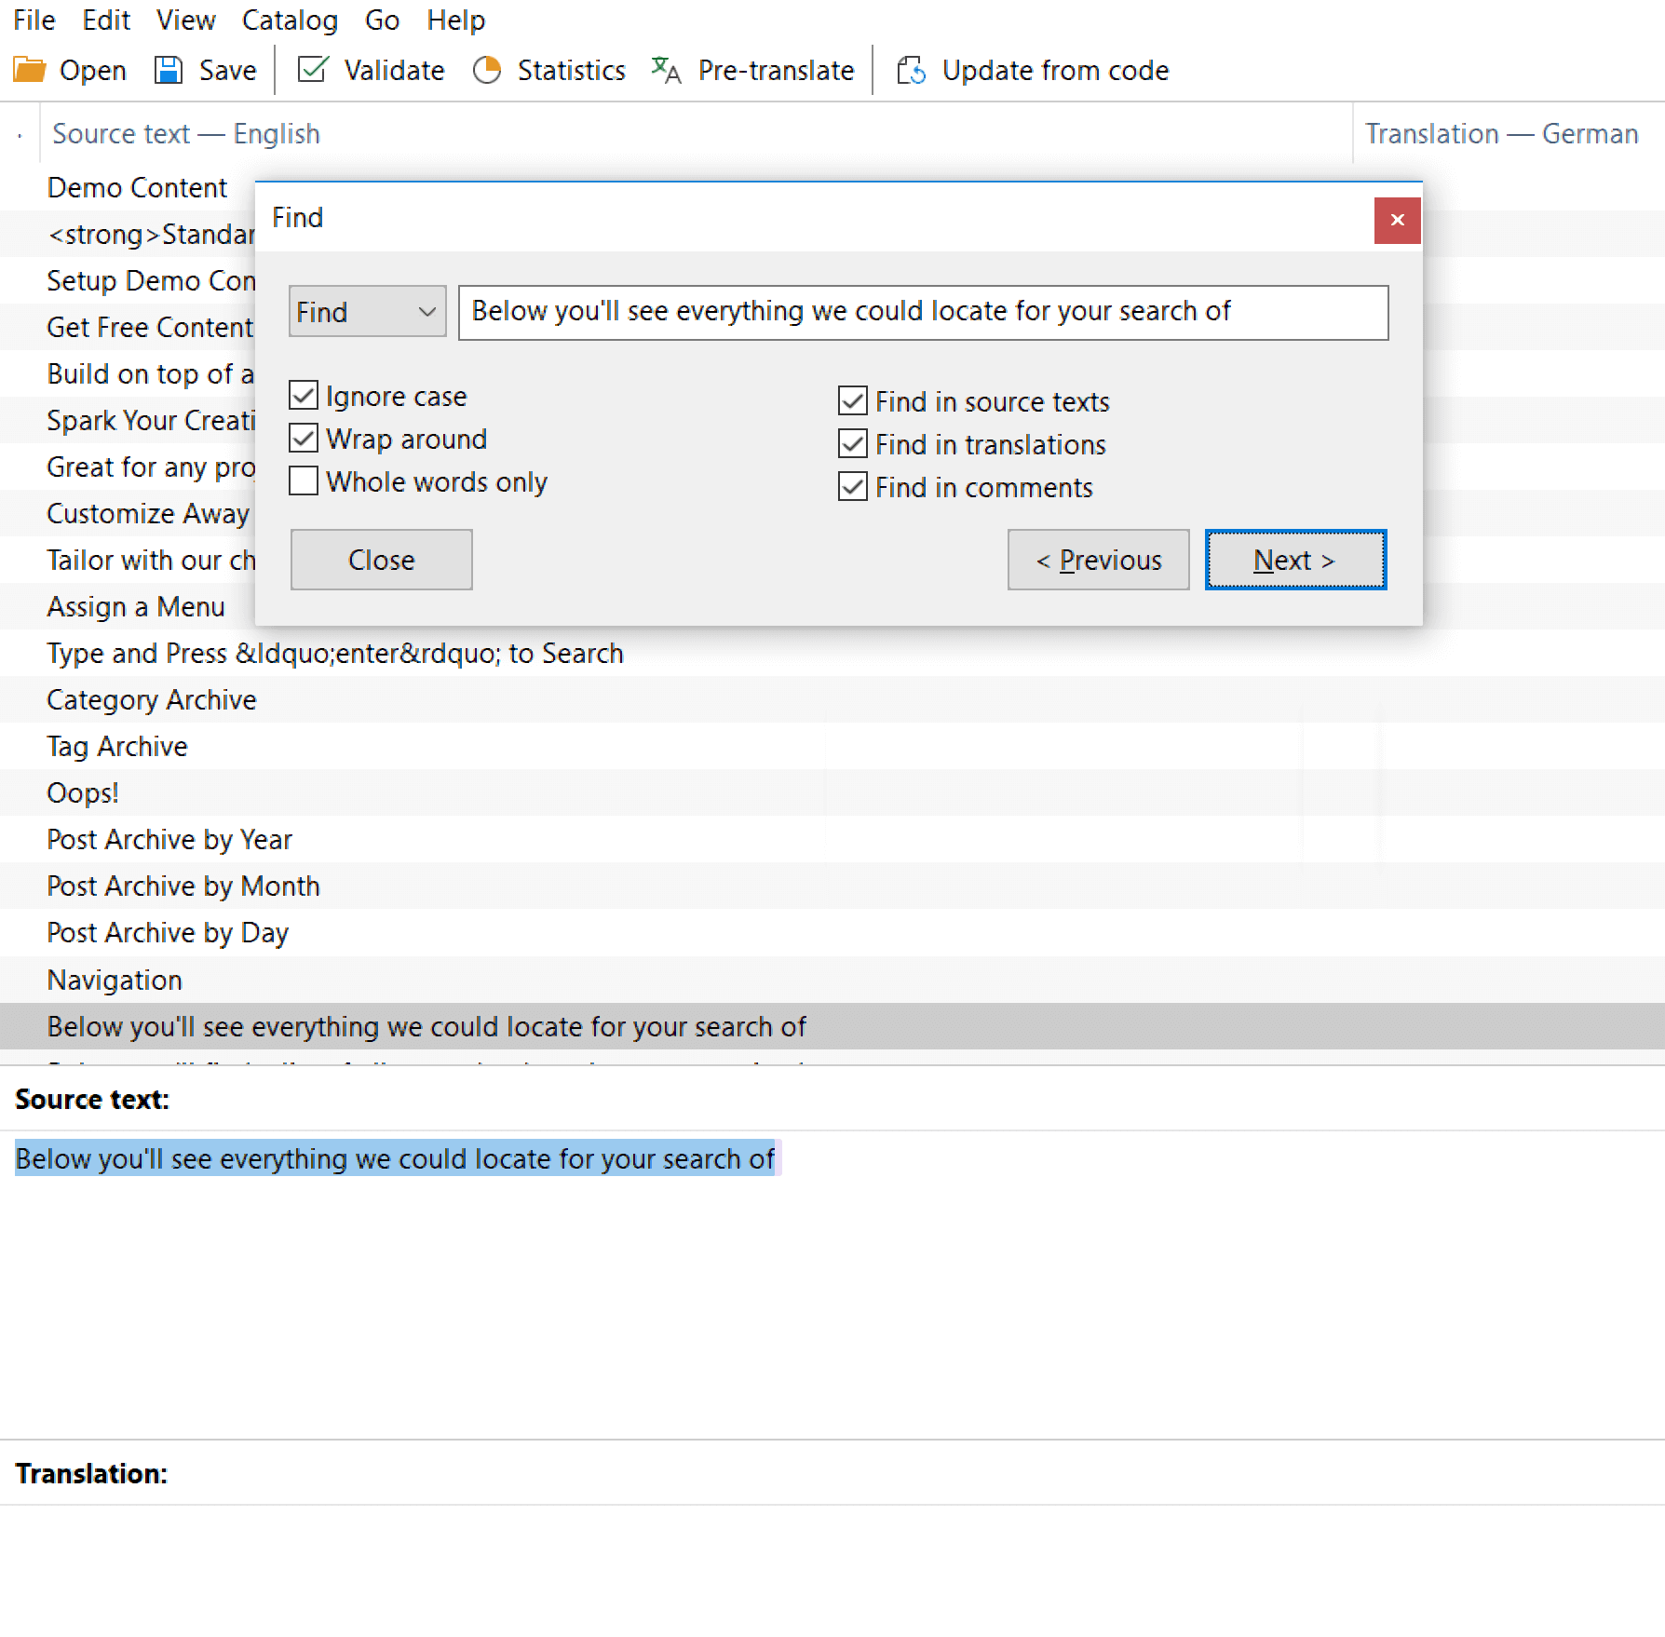
Task: Open the Catalog menu
Action: pos(290,20)
